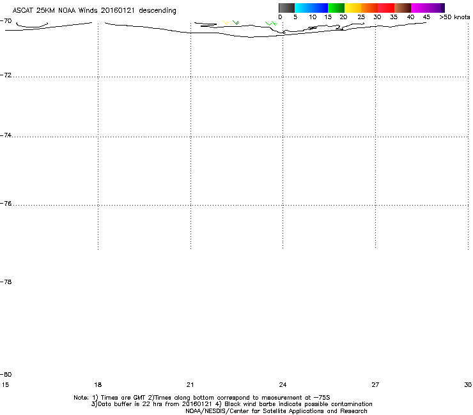Click the longitude 18 axis label
Screen dimensions: 473x415
pyautogui.click(x=98, y=384)
